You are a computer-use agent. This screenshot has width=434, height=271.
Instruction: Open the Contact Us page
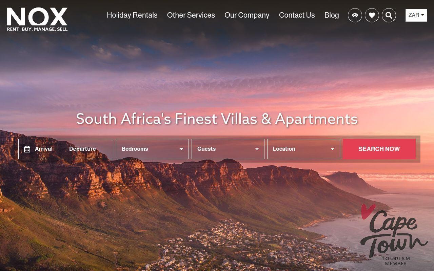(297, 15)
